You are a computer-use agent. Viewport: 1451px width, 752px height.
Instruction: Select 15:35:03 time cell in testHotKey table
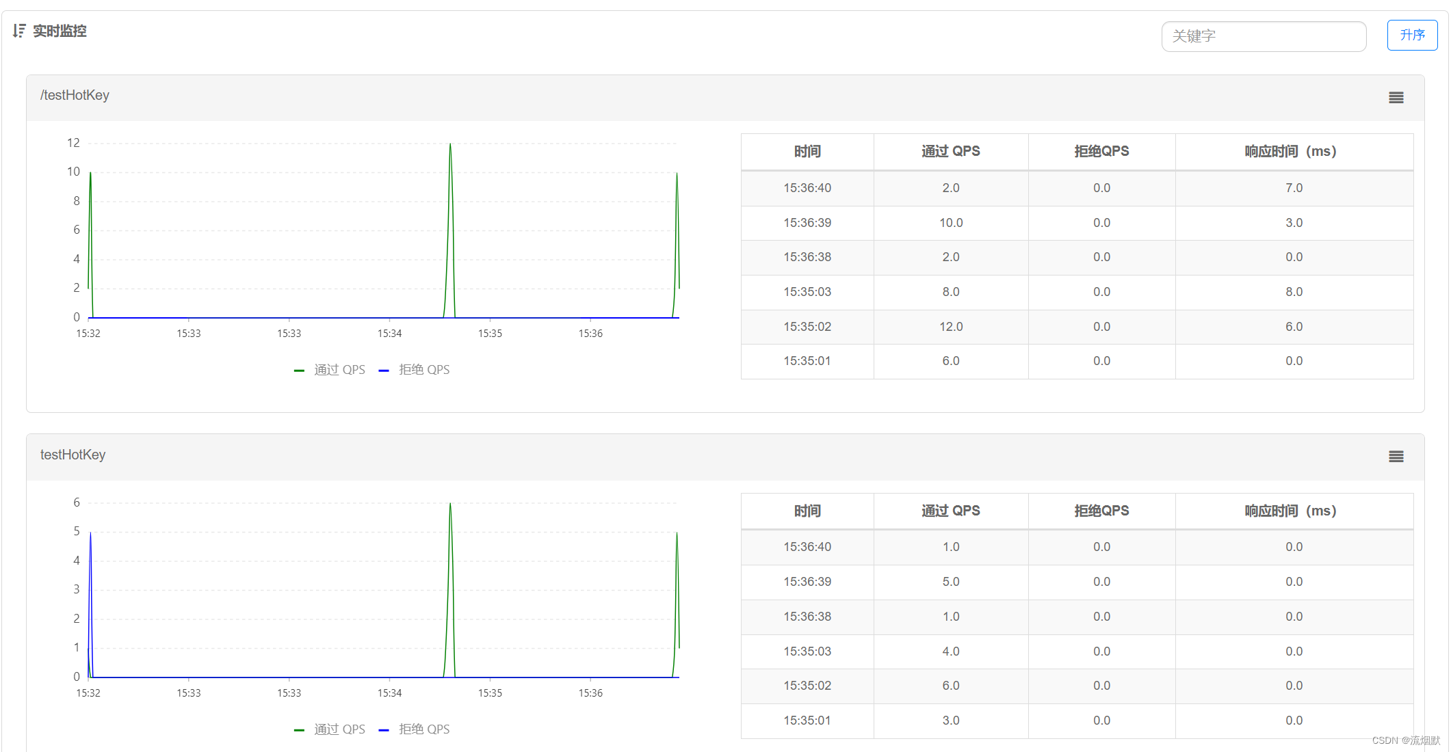pyautogui.click(x=807, y=652)
